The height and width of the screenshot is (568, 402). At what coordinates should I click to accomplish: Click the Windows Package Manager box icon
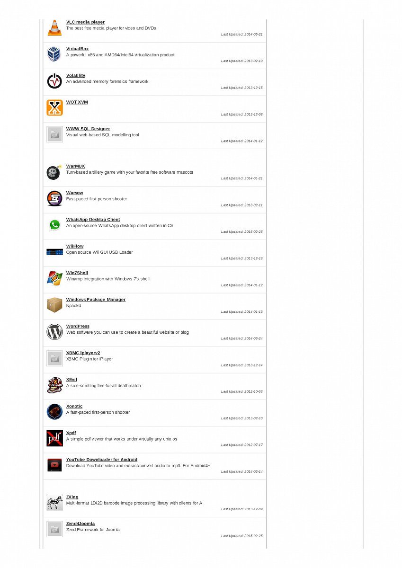54,305
